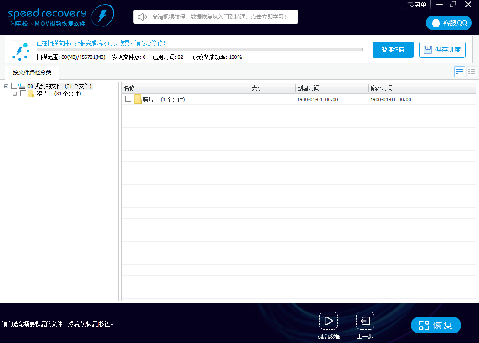Select the 按文件路径分类 tab
The width and height of the screenshot is (479, 343).
coord(32,73)
